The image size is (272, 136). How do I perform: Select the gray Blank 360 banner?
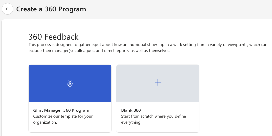click(158, 83)
